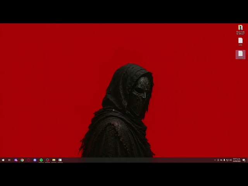Switch to the last running taskbar app window
The width and height of the screenshot is (248, 186).
[x=60, y=160]
